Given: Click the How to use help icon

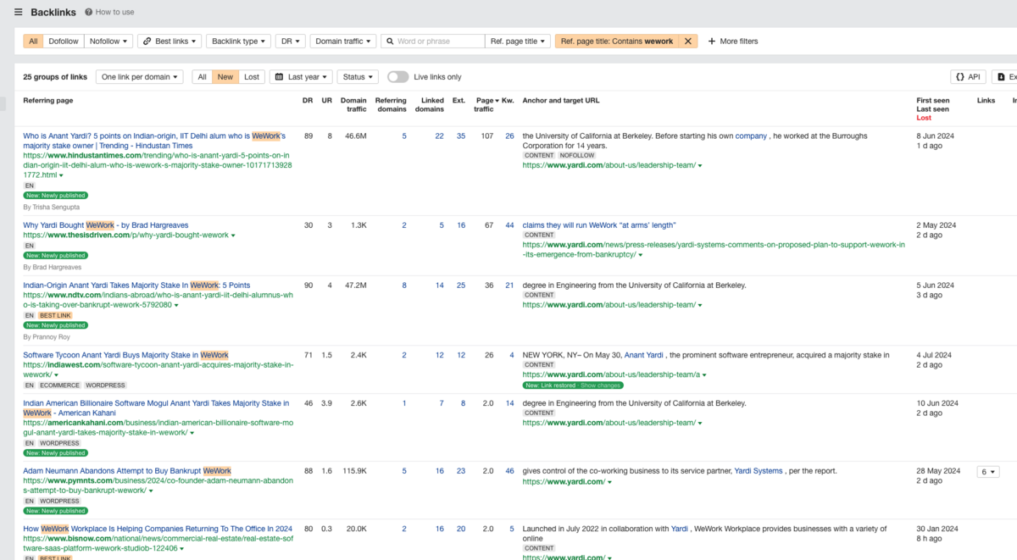Looking at the screenshot, I should click(89, 13).
